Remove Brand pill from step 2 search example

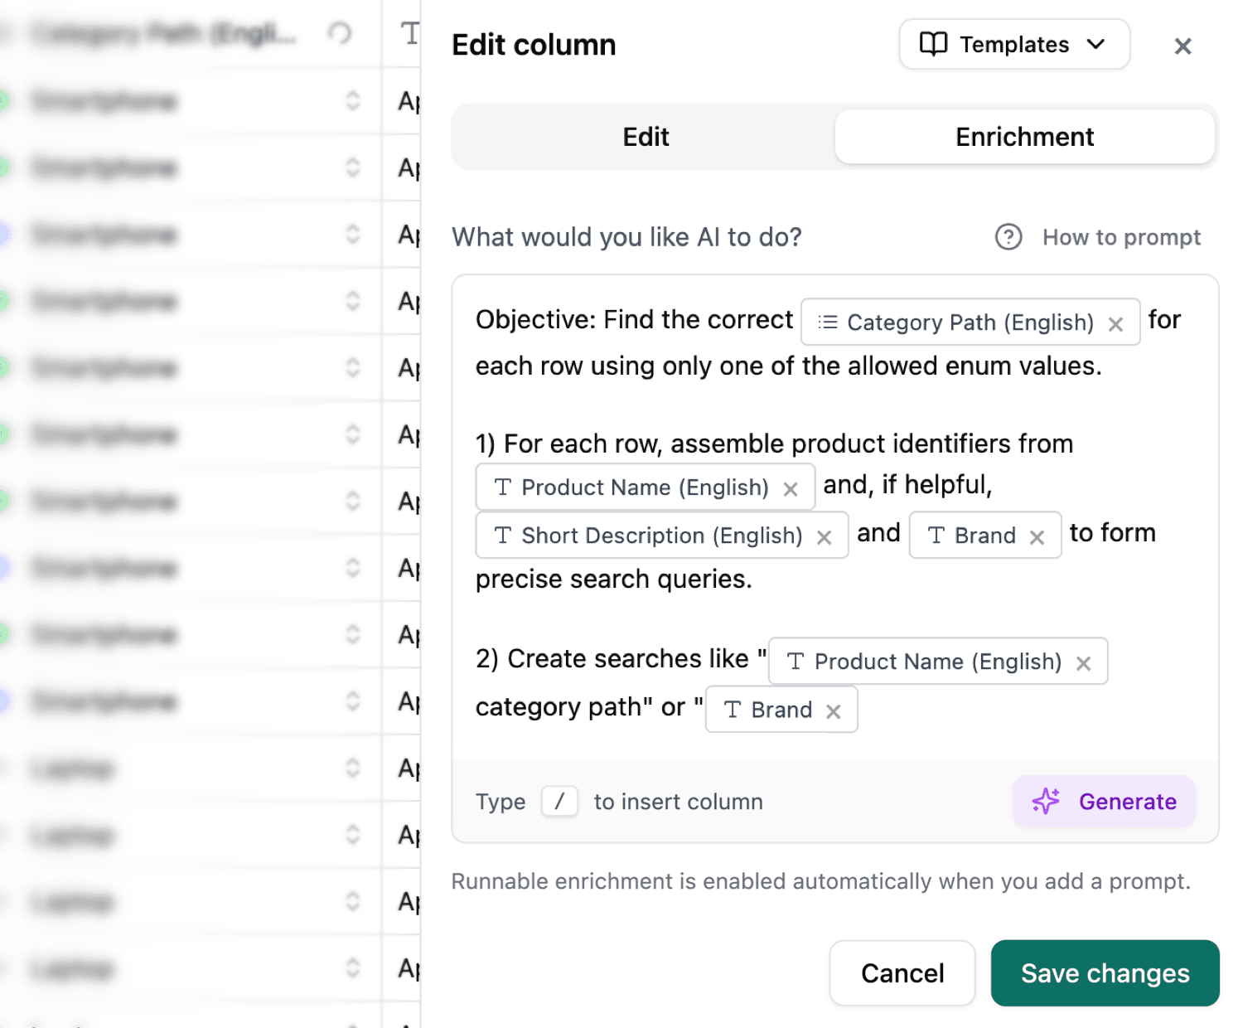pyautogui.click(x=834, y=710)
